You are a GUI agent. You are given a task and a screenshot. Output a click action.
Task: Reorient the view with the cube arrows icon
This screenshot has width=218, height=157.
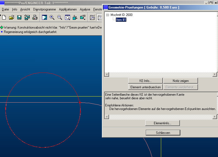tap(75, 18)
